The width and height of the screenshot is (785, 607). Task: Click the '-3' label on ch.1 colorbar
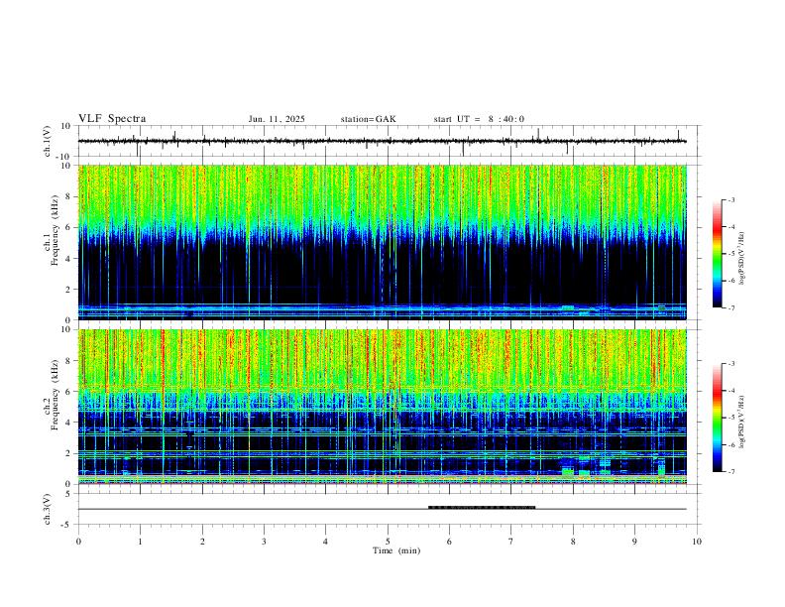(x=730, y=199)
